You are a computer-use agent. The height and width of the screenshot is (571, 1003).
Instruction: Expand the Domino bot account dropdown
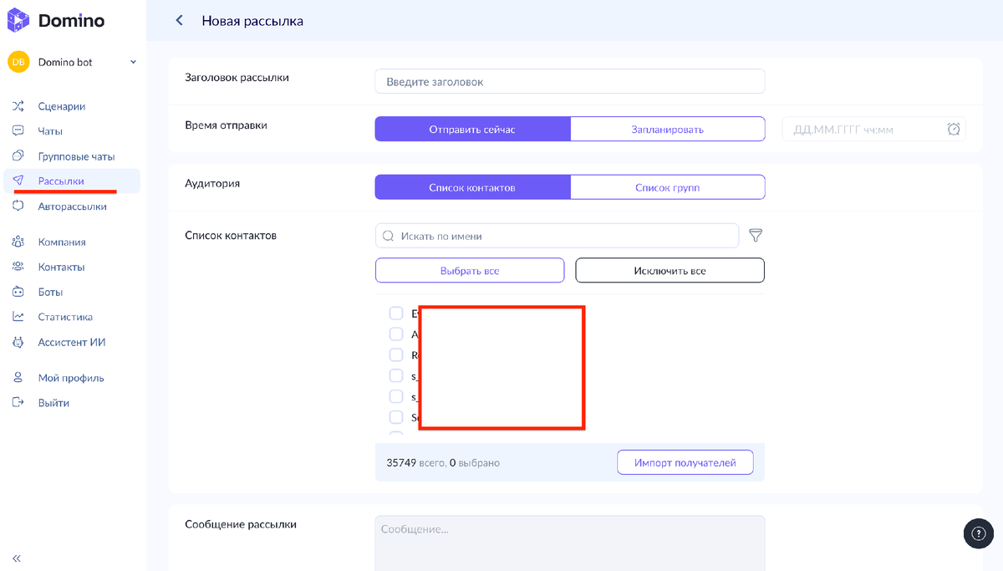[x=133, y=62]
